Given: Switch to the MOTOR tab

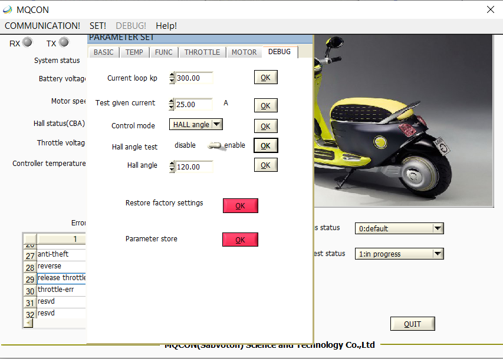Looking at the screenshot, I should 244,52.
